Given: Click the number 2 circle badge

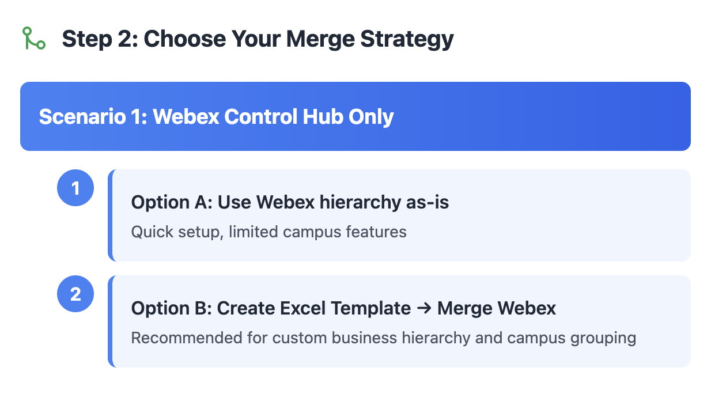Looking at the screenshot, I should tap(75, 294).
